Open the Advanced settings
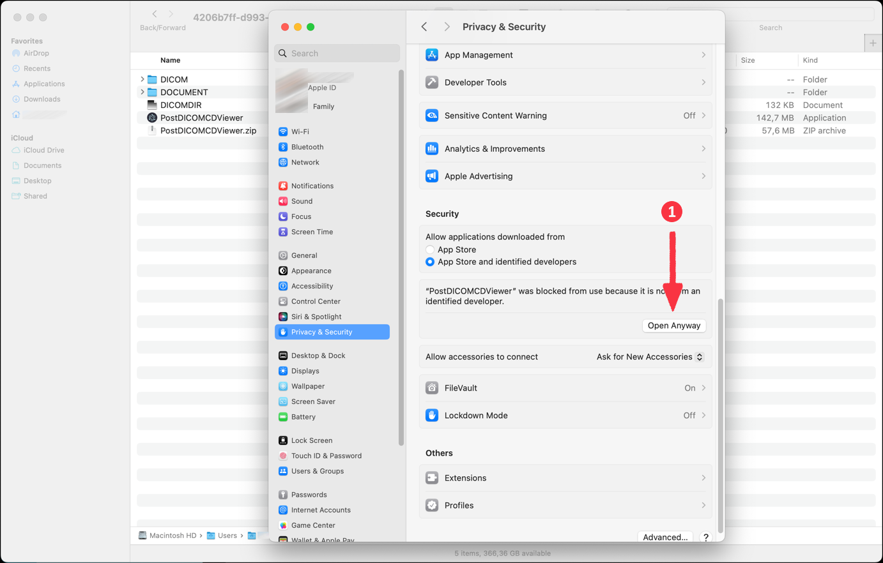The height and width of the screenshot is (563, 883). pyautogui.click(x=664, y=537)
